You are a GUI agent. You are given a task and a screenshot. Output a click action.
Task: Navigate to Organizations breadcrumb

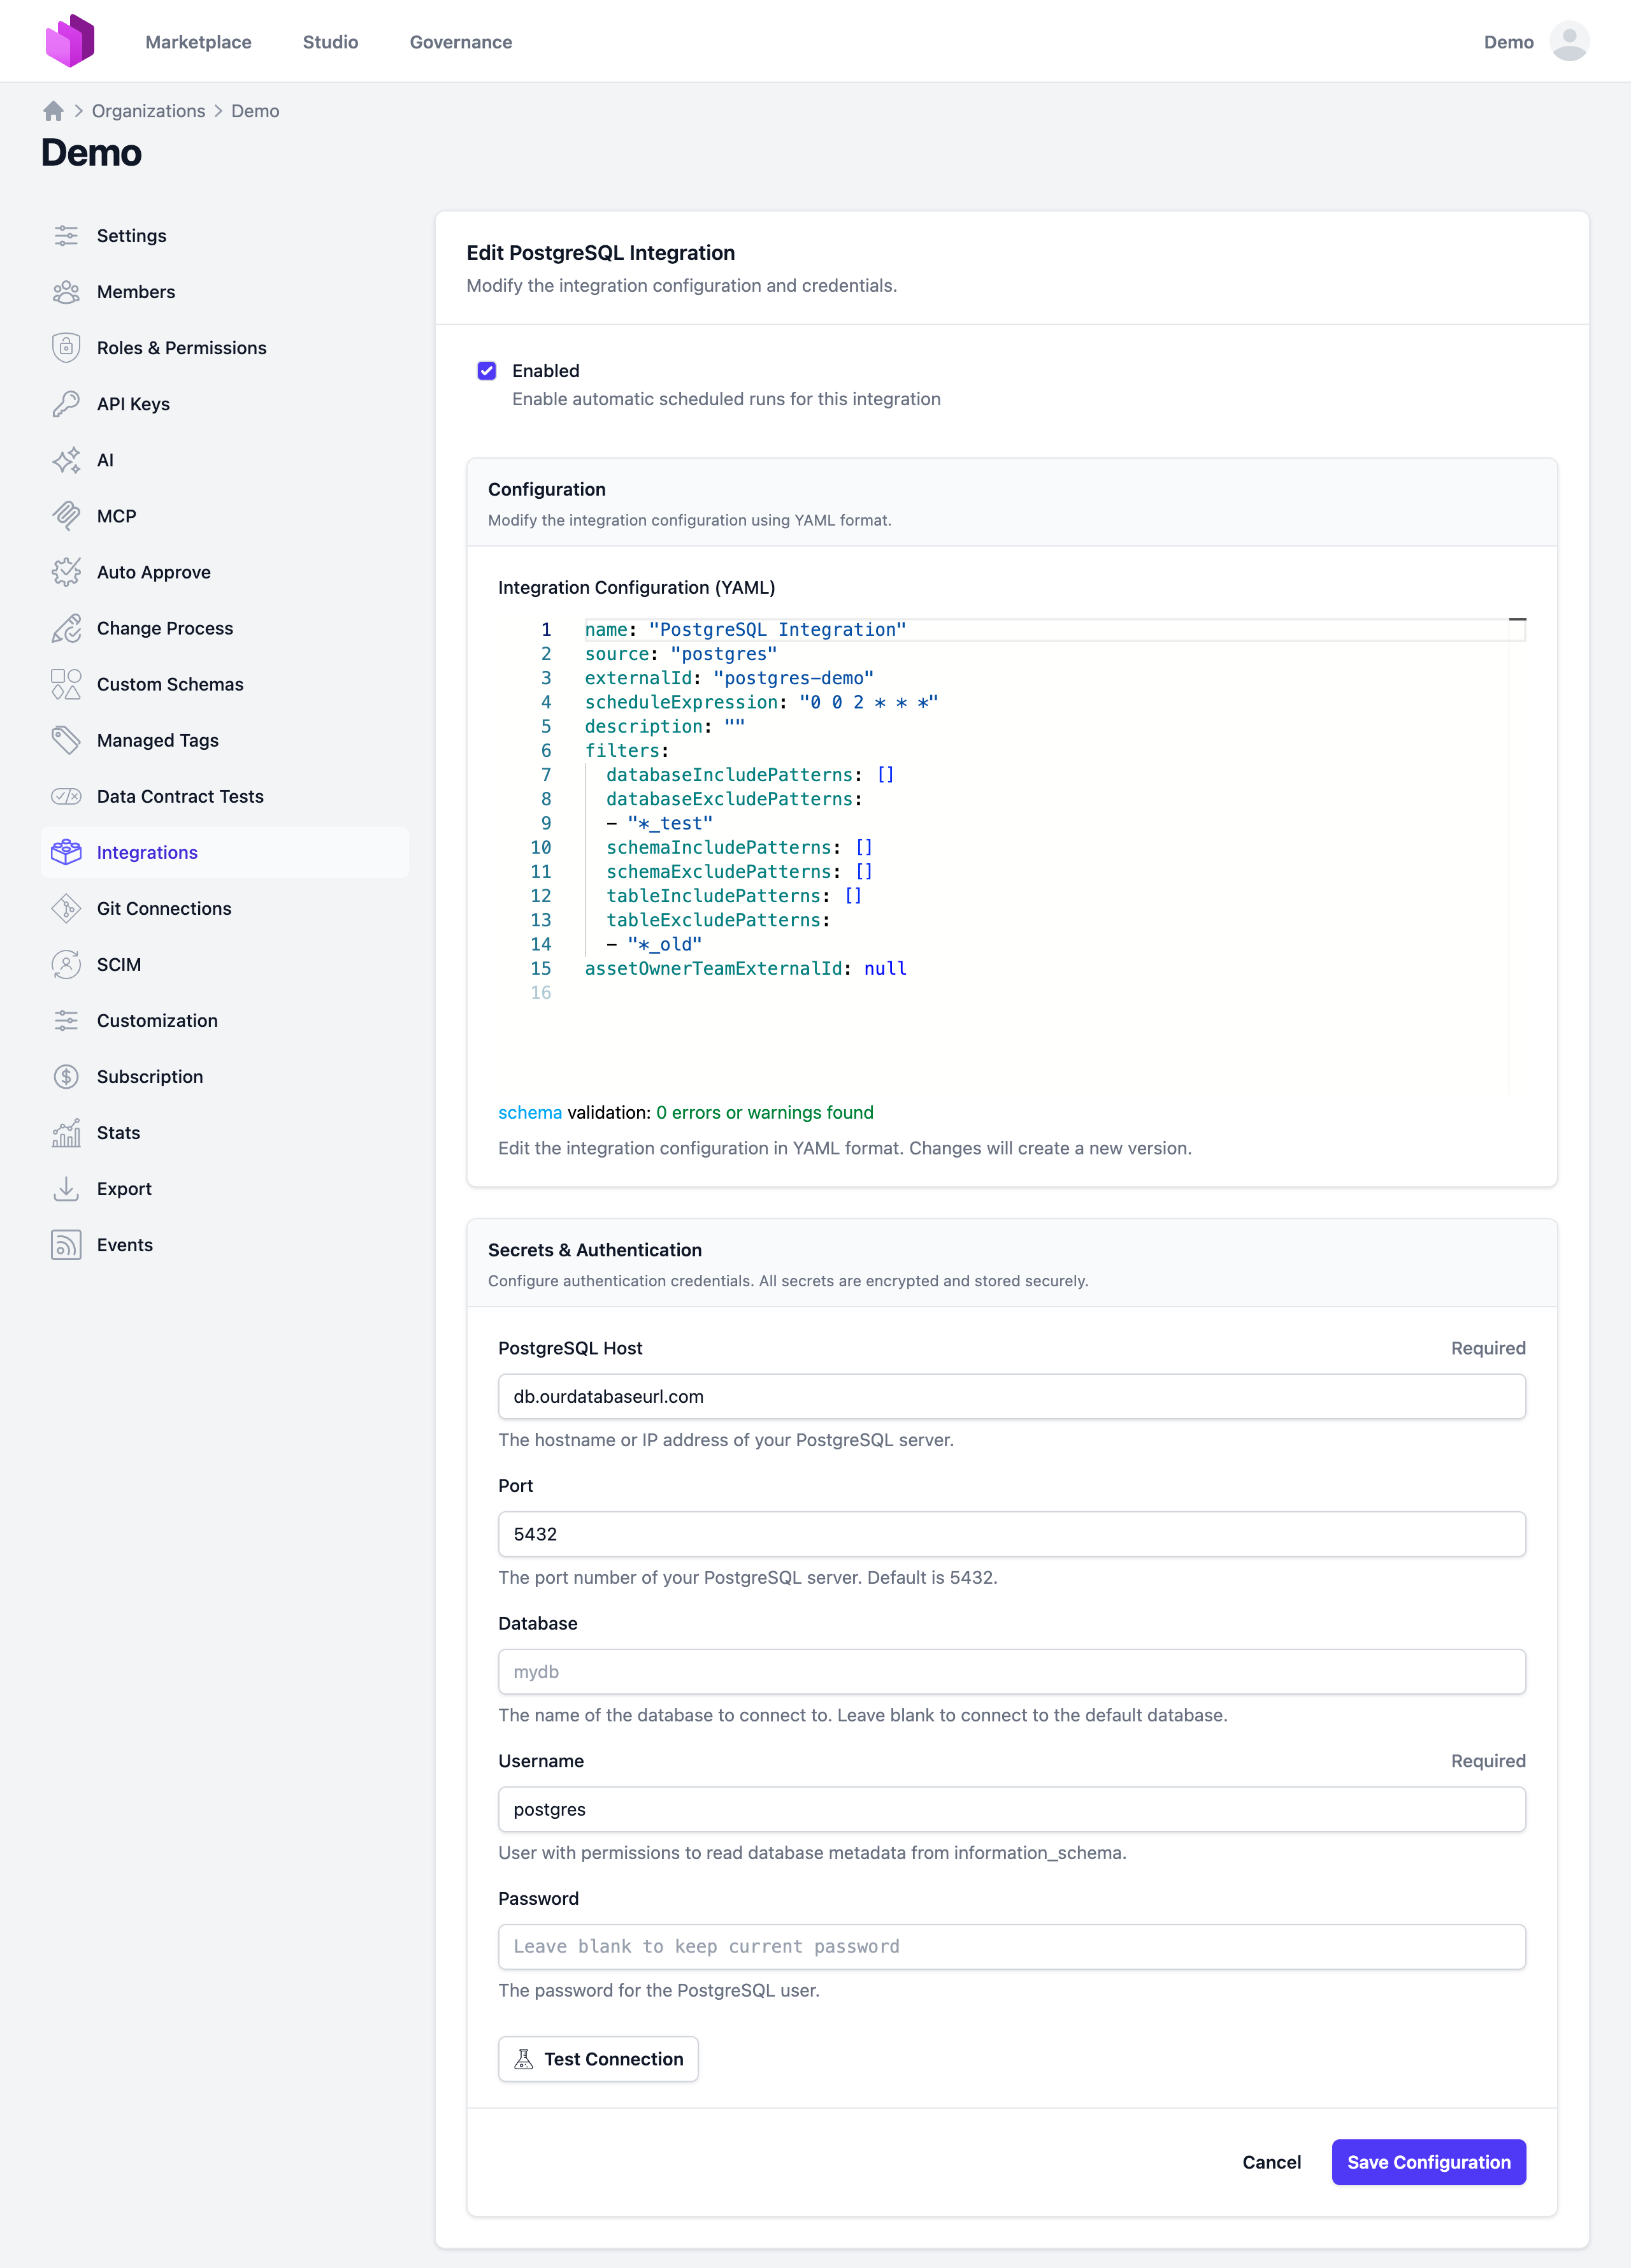[x=148, y=111]
